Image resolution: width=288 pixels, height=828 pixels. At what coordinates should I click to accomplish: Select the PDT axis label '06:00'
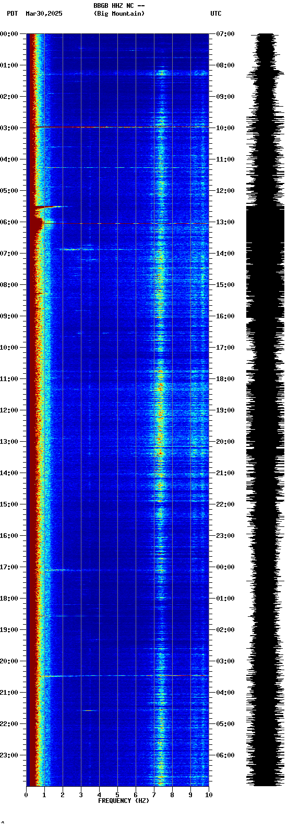click(9, 222)
